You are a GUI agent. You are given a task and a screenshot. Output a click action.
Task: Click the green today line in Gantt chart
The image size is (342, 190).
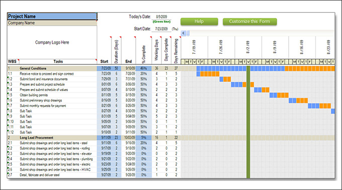[x=248, y=122]
